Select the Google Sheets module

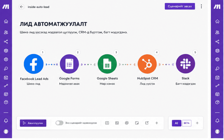tap(107, 64)
